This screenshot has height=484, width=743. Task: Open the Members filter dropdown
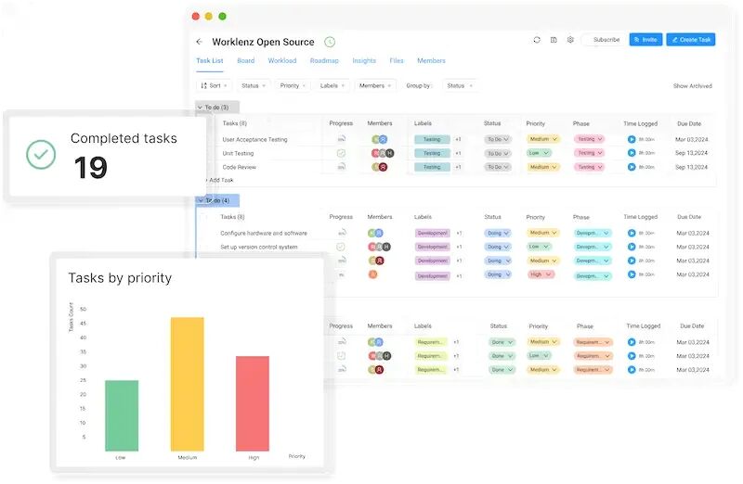click(x=375, y=85)
